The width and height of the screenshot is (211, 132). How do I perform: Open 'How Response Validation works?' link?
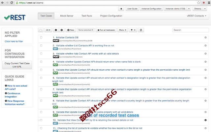pyautogui.click(x=15, y=103)
